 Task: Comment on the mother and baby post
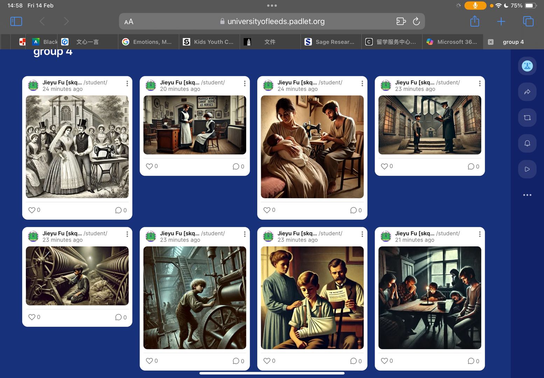point(354,210)
